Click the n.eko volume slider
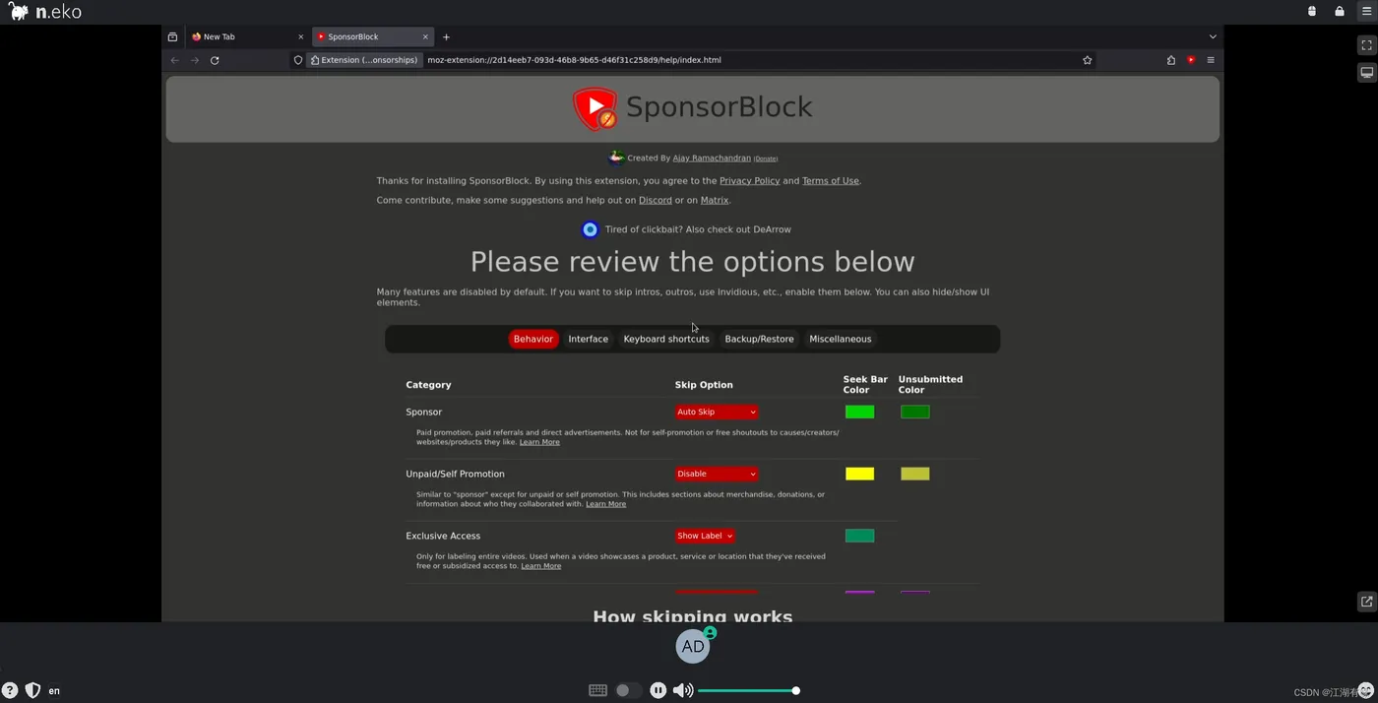This screenshot has width=1378, height=703. click(x=749, y=690)
